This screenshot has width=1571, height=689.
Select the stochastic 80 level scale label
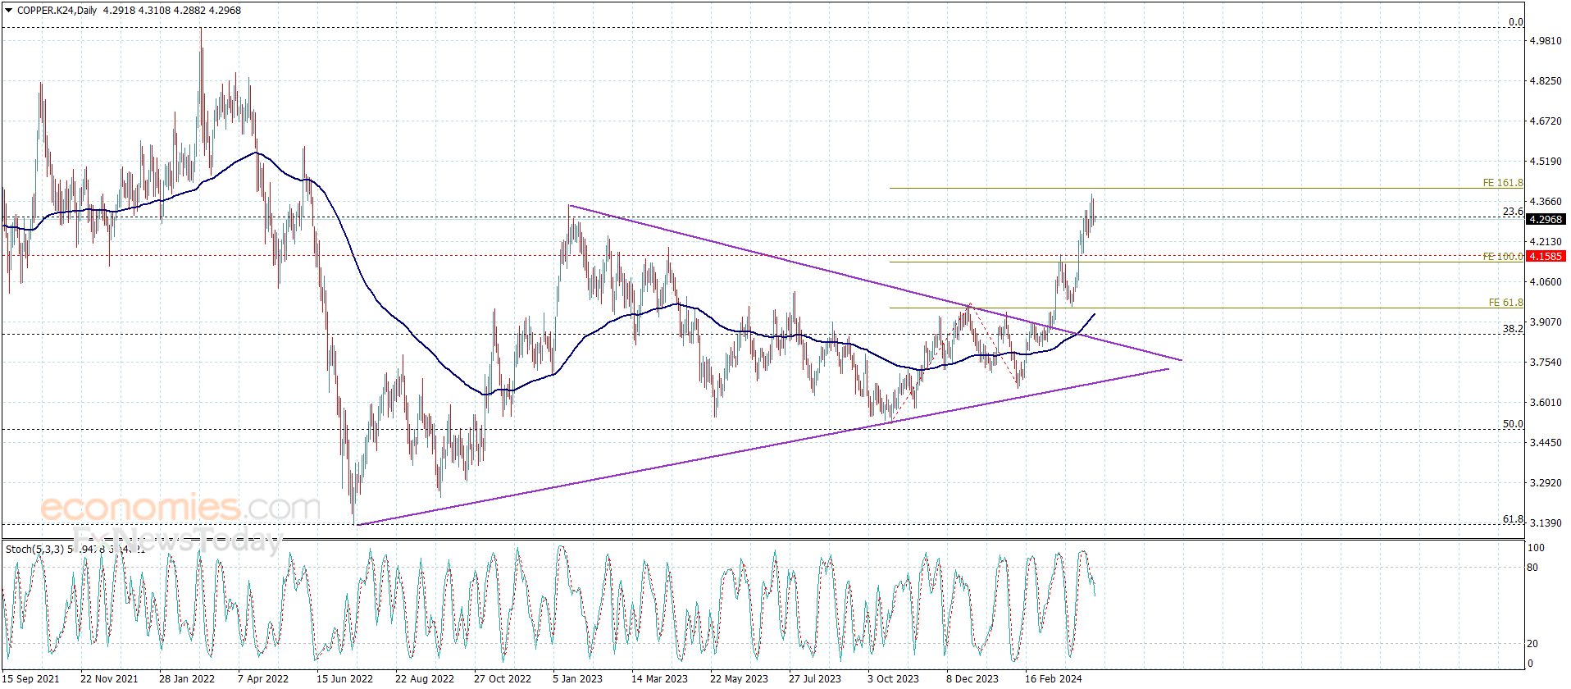tap(1532, 567)
